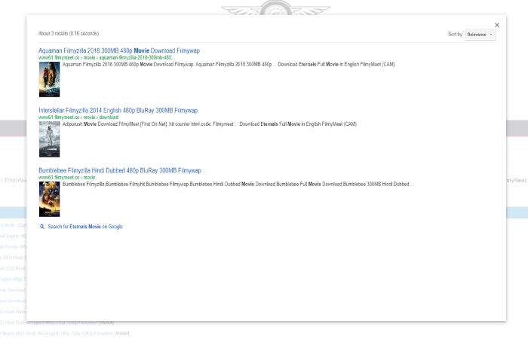This screenshot has height=339, width=528.
Task: Click Search for Eternals Movie on Google
Action: click(x=84, y=226)
